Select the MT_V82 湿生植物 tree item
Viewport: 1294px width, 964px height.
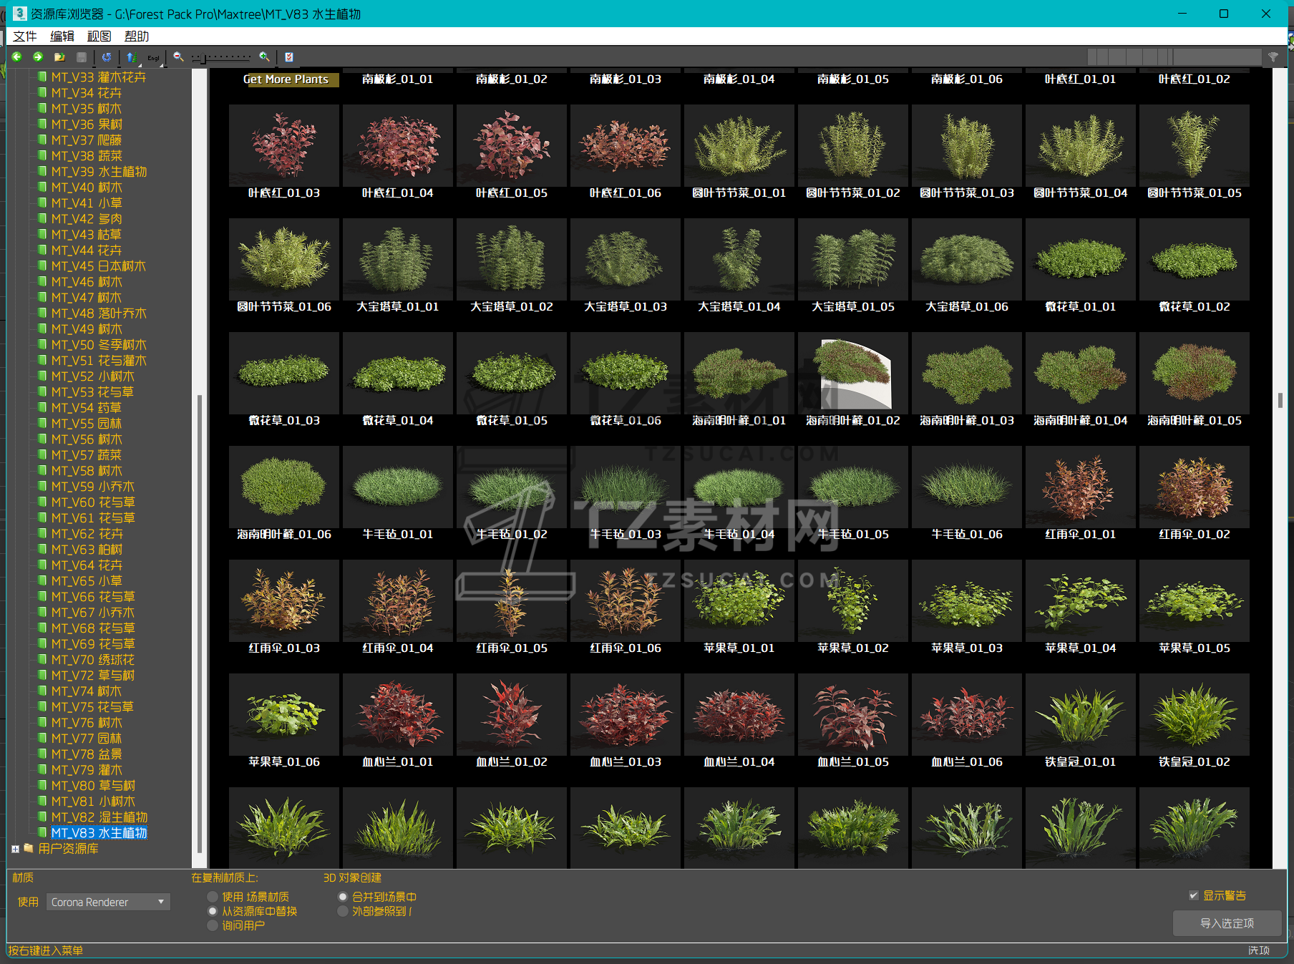click(x=99, y=817)
